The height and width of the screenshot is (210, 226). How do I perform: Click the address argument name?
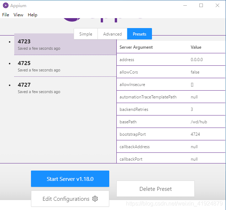click(127, 60)
